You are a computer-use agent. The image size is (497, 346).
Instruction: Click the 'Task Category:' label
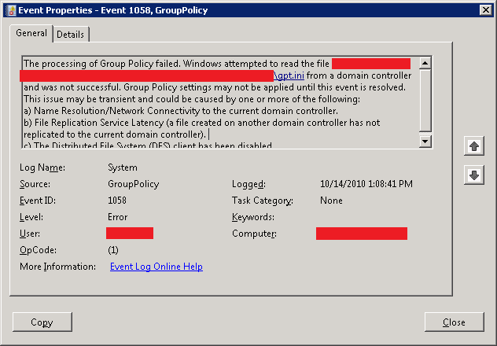tap(263, 201)
